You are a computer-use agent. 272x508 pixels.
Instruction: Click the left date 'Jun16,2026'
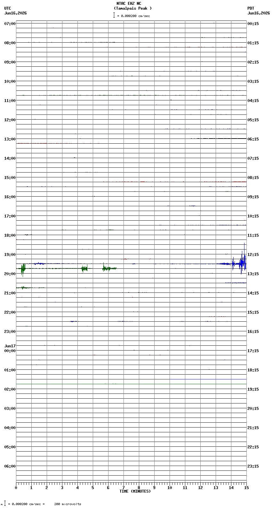click(16, 13)
